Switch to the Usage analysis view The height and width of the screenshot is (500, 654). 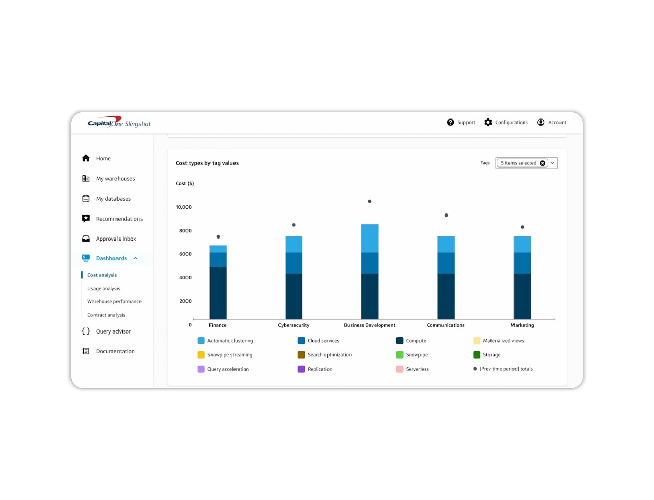[104, 288]
